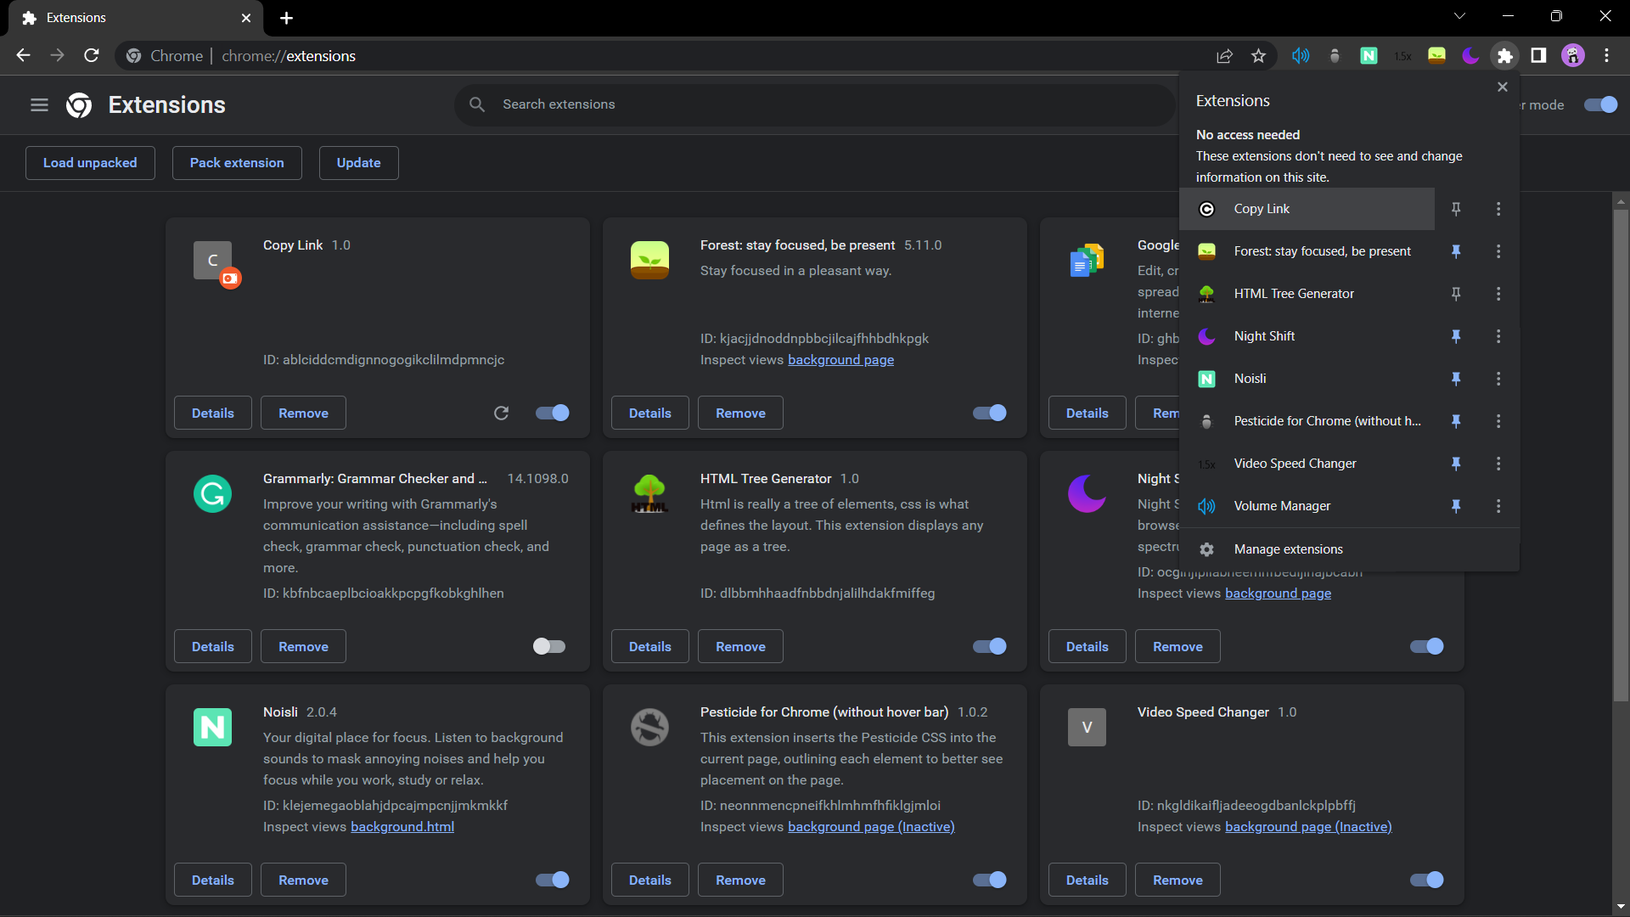Disable the Copy Link extension toggle

pyautogui.click(x=553, y=413)
